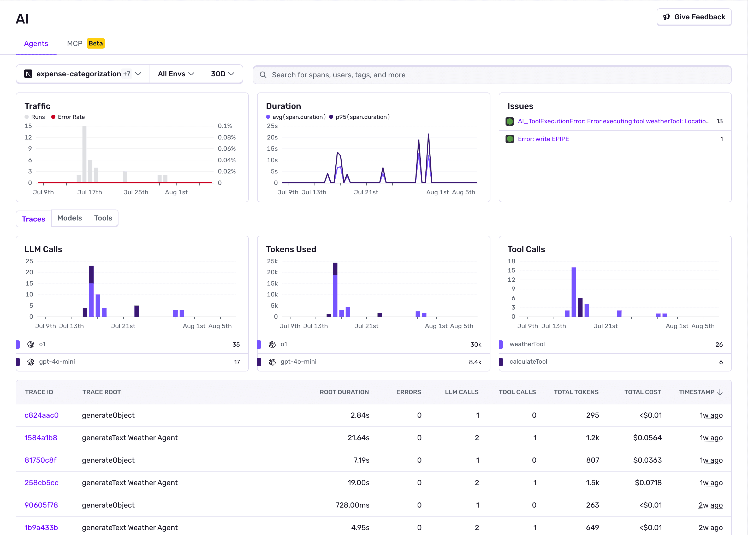Click the OpenAI logo next to o1 model

pyautogui.click(x=31, y=344)
